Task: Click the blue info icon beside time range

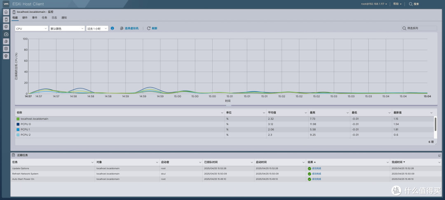Action: pos(112,28)
